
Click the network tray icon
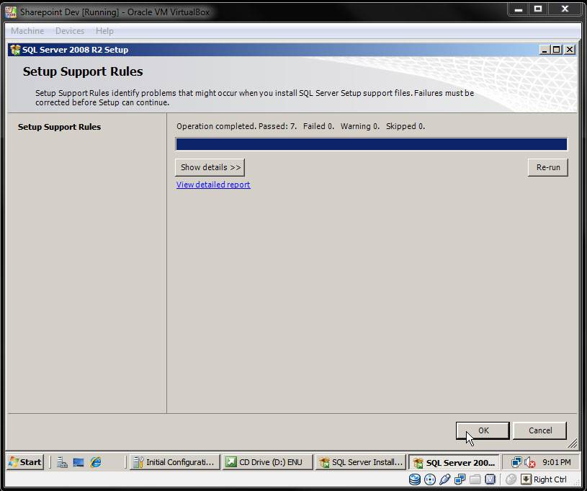[516, 462]
